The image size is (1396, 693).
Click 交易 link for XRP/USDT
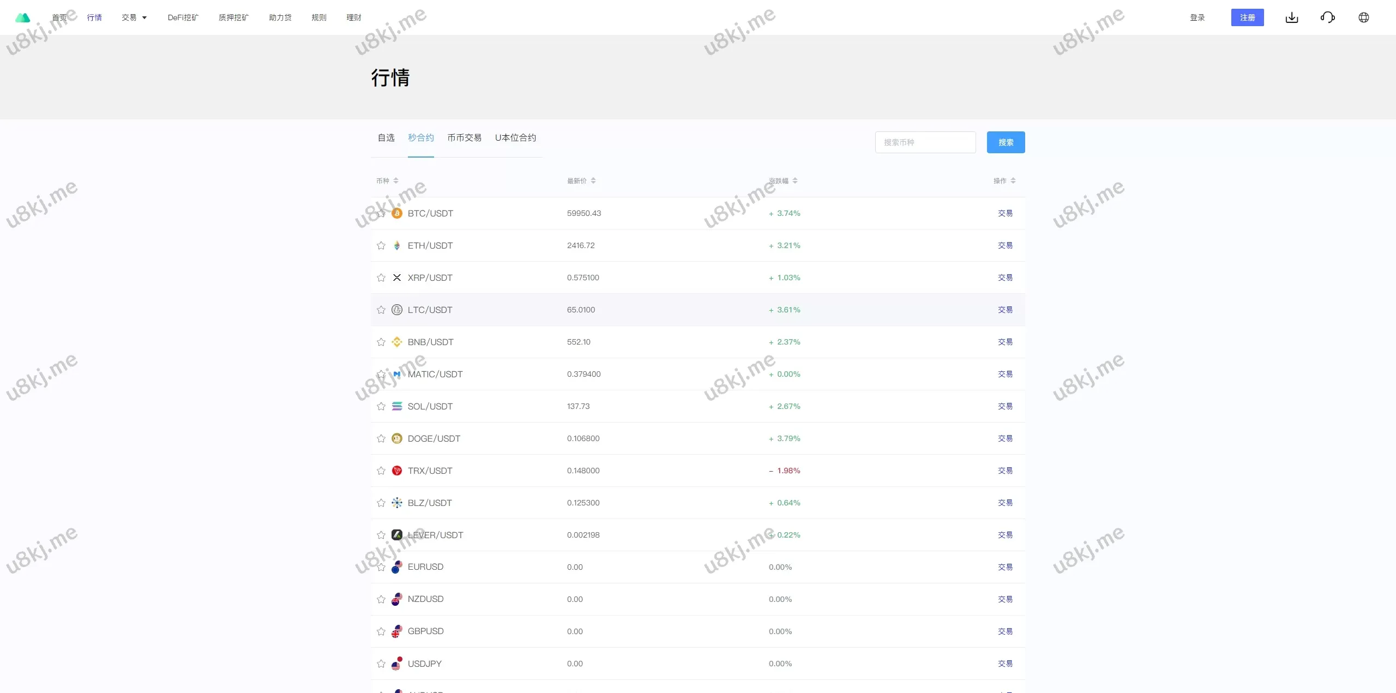coord(1005,278)
